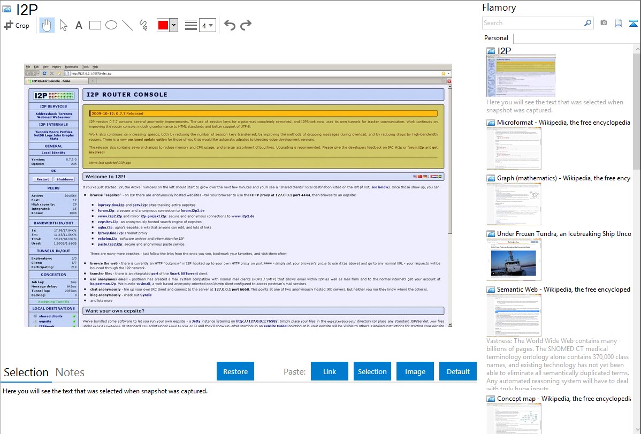Open the Graph (mathematics) snapshot thumbnail
641x434 pixels.
(514, 204)
